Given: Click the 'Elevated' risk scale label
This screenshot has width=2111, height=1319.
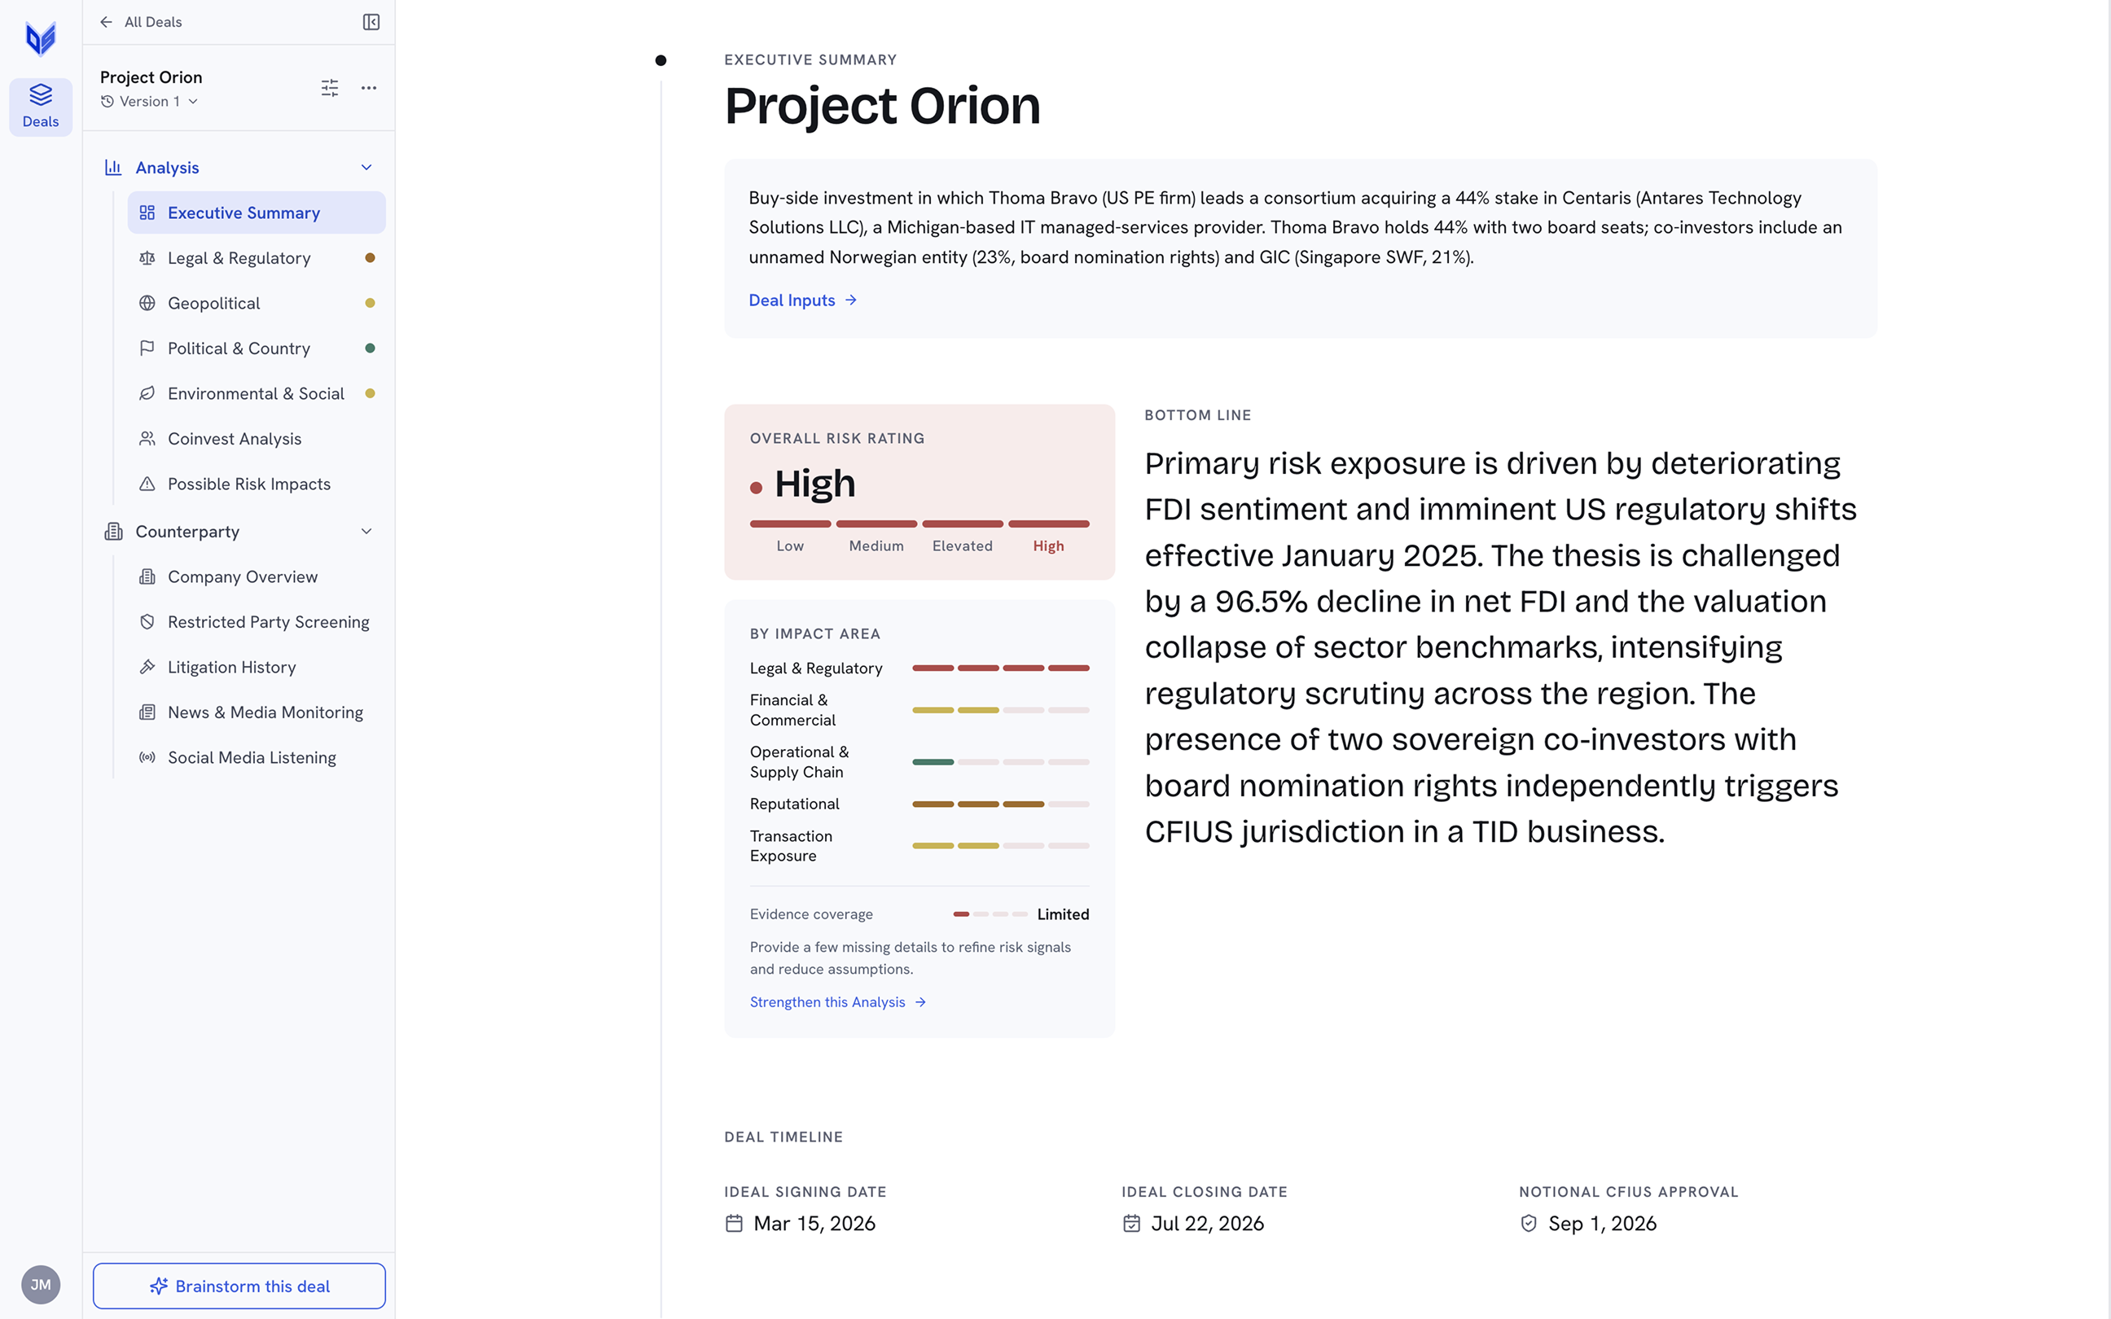Looking at the screenshot, I should [962, 546].
